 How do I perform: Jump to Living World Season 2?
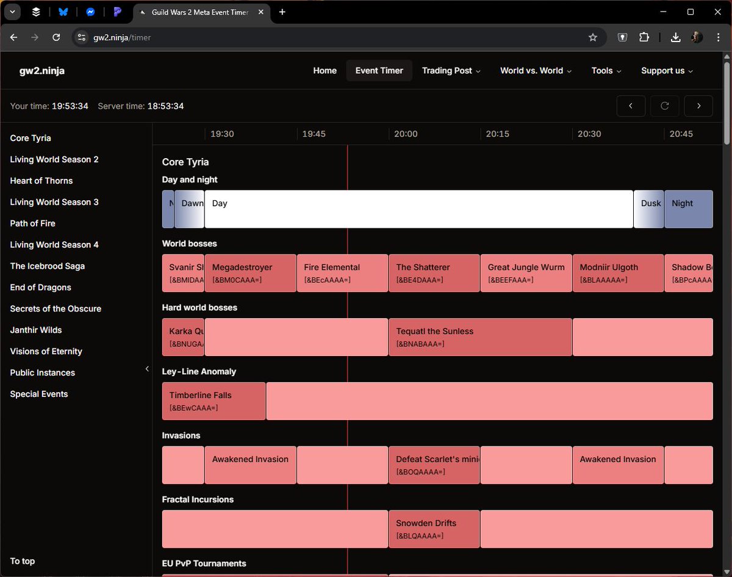tap(54, 159)
